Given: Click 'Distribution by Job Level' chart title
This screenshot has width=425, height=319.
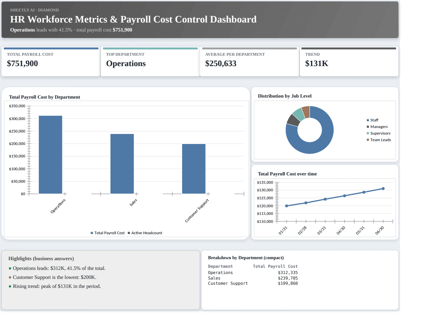Looking at the screenshot, I should [x=285, y=96].
